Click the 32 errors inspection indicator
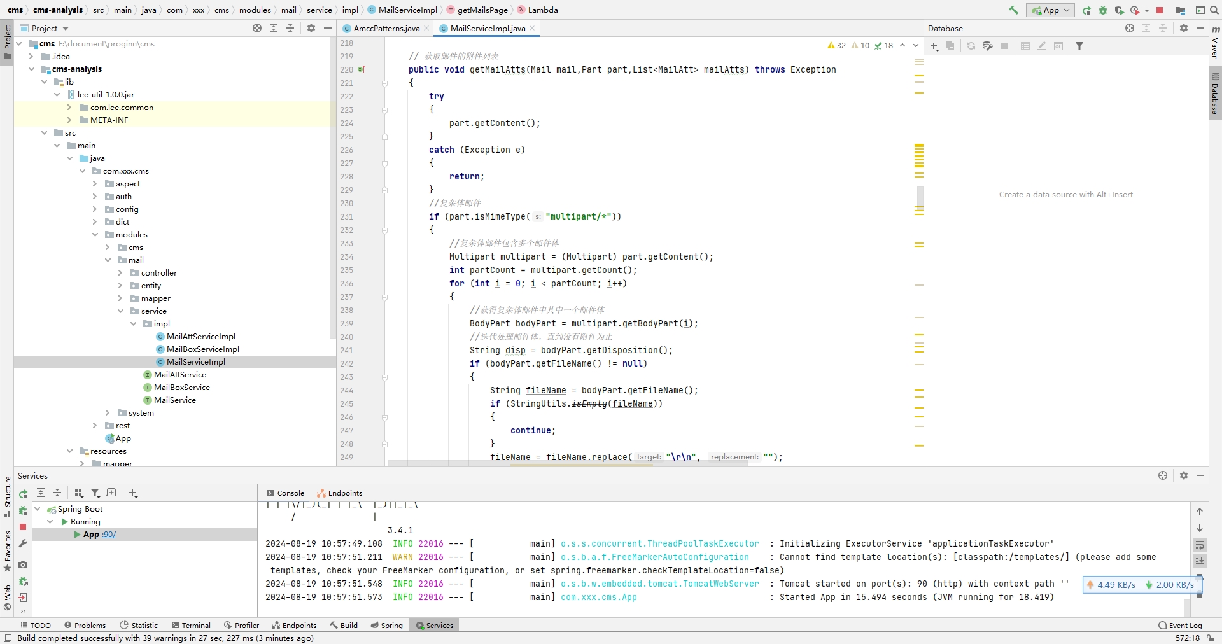This screenshot has width=1222, height=644. pyautogui.click(x=836, y=46)
